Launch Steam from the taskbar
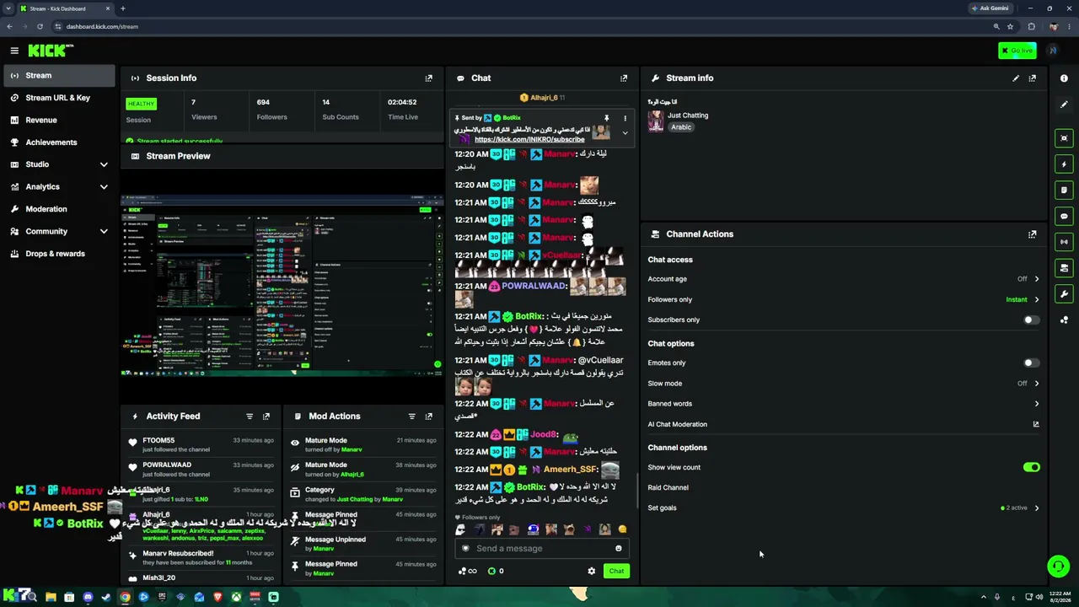The height and width of the screenshot is (607, 1079). click(x=106, y=597)
